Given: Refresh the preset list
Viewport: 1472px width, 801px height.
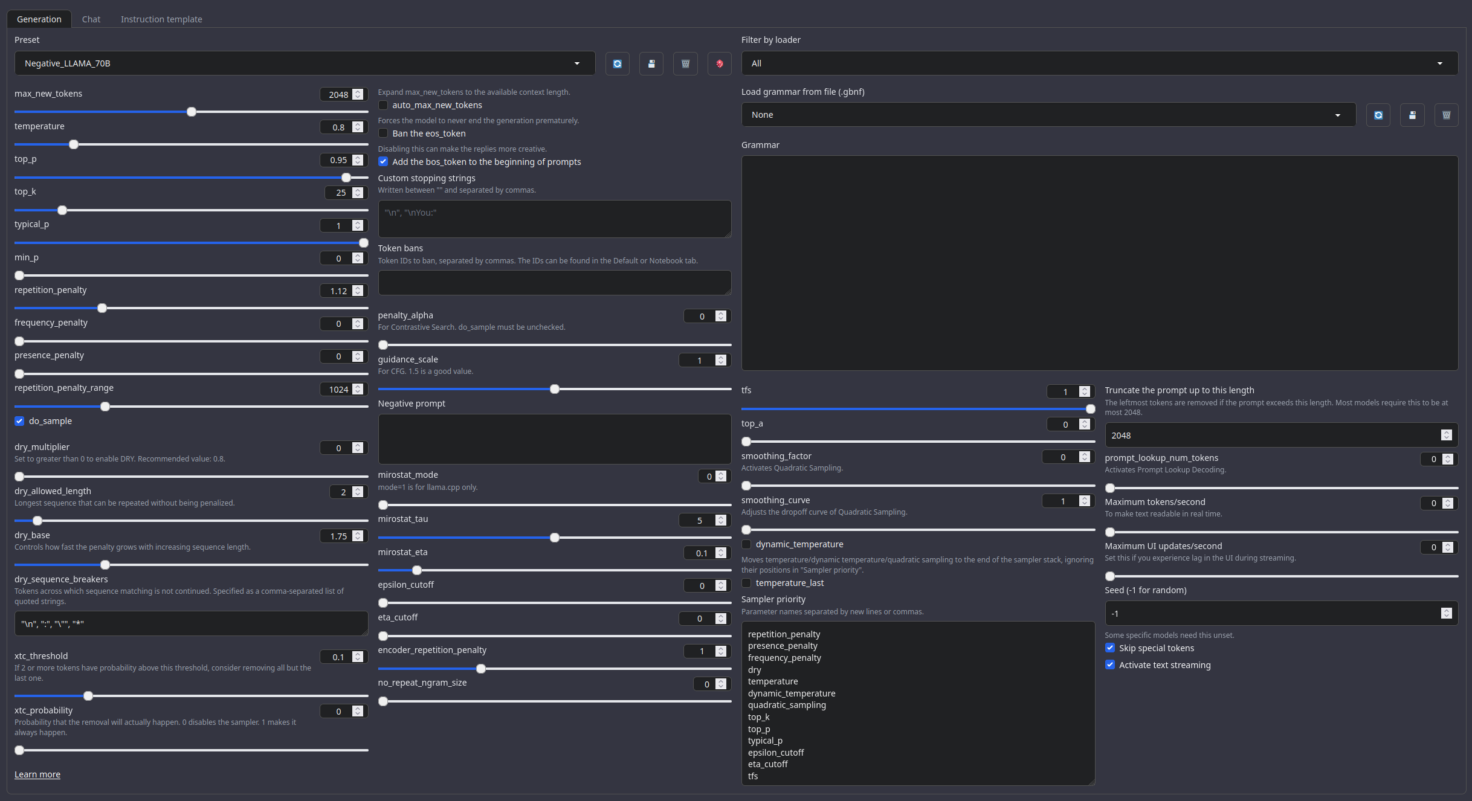Looking at the screenshot, I should coord(617,63).
